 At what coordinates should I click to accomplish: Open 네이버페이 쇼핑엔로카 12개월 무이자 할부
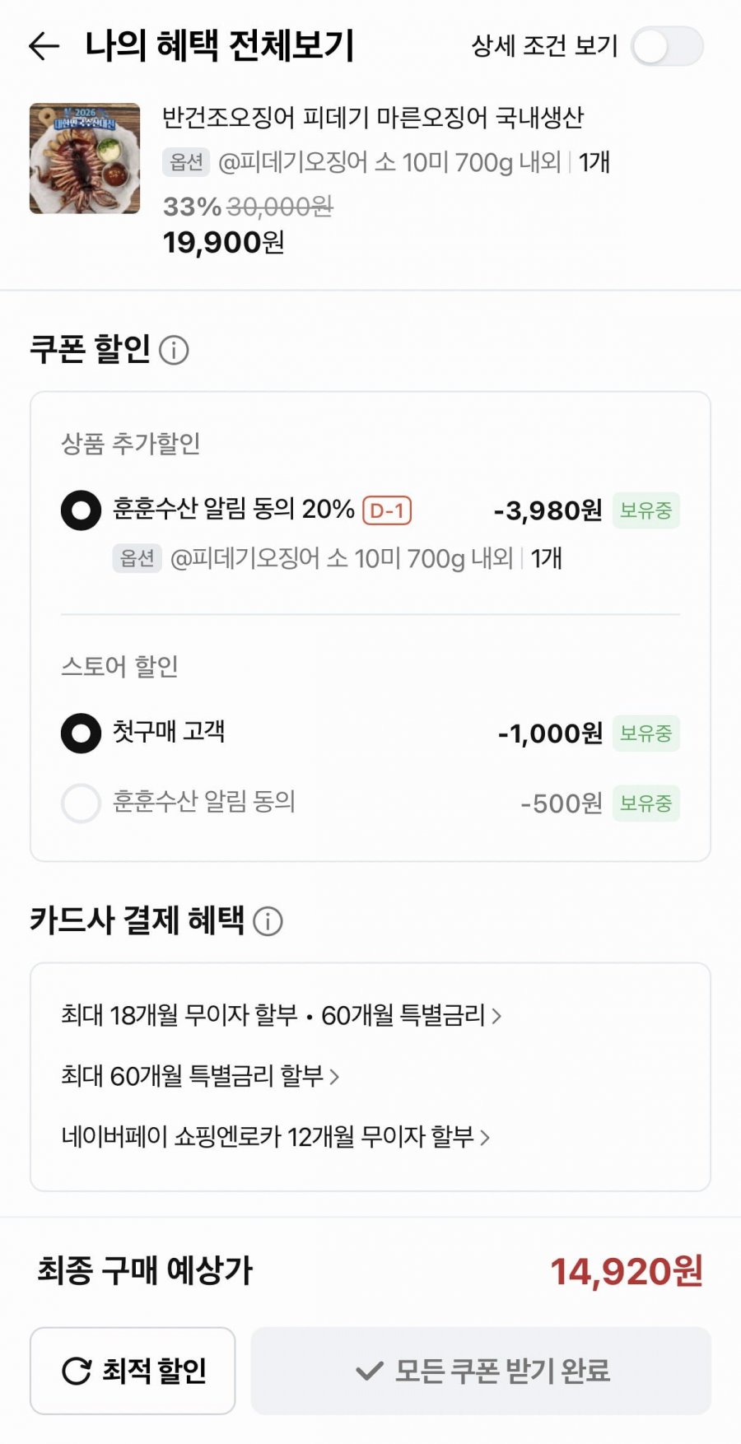(x=275, y=1137)
